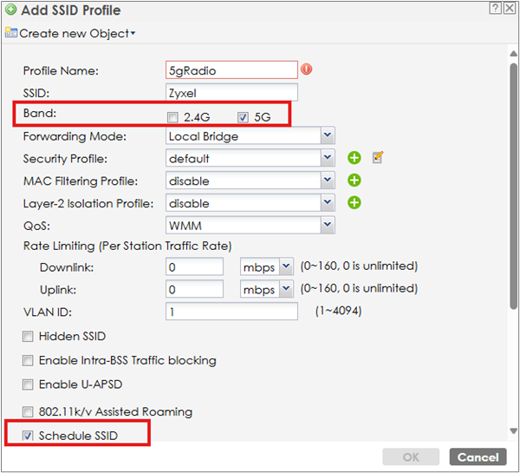Screen dimensions: 520x473
Task: Click the scrollbar down arrow
Action: click(513, 431)
